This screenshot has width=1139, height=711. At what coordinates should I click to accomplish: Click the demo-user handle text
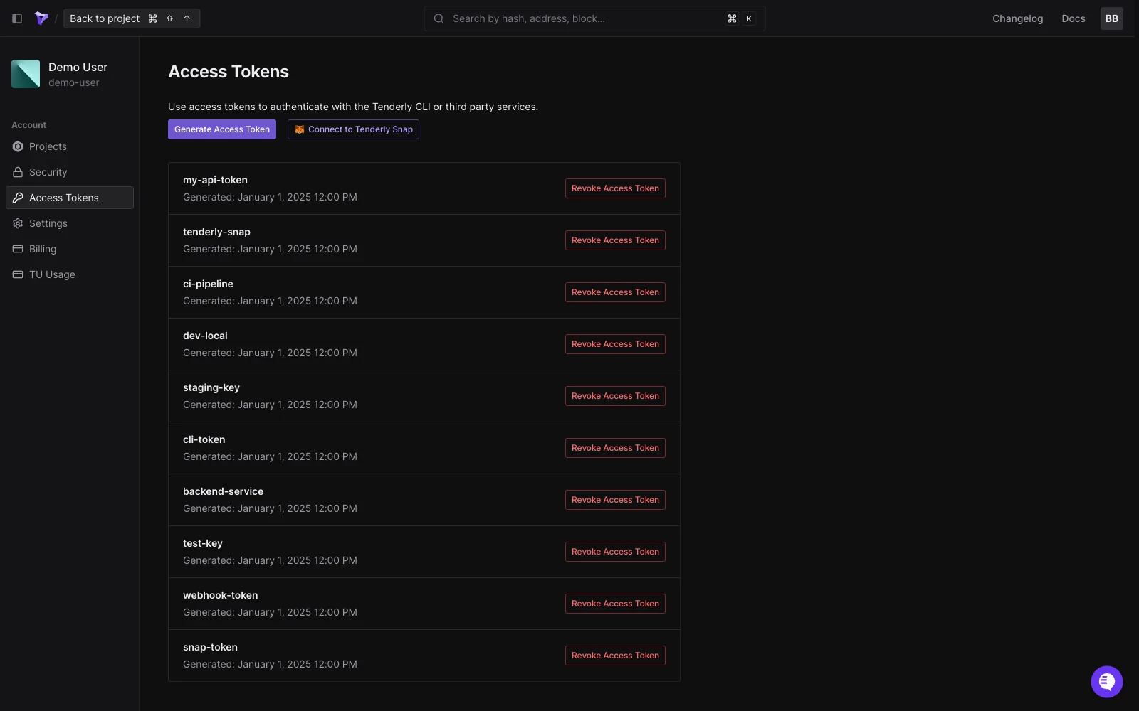tap(74, 82)
